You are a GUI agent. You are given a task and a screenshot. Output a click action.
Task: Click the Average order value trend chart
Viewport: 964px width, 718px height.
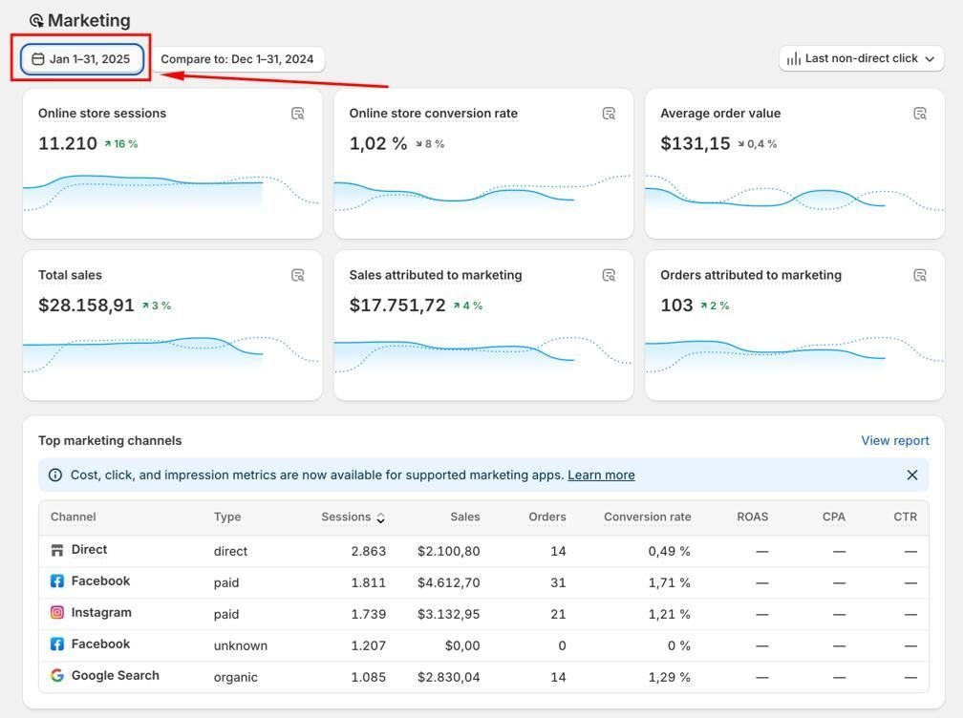(x=794, y=196)
